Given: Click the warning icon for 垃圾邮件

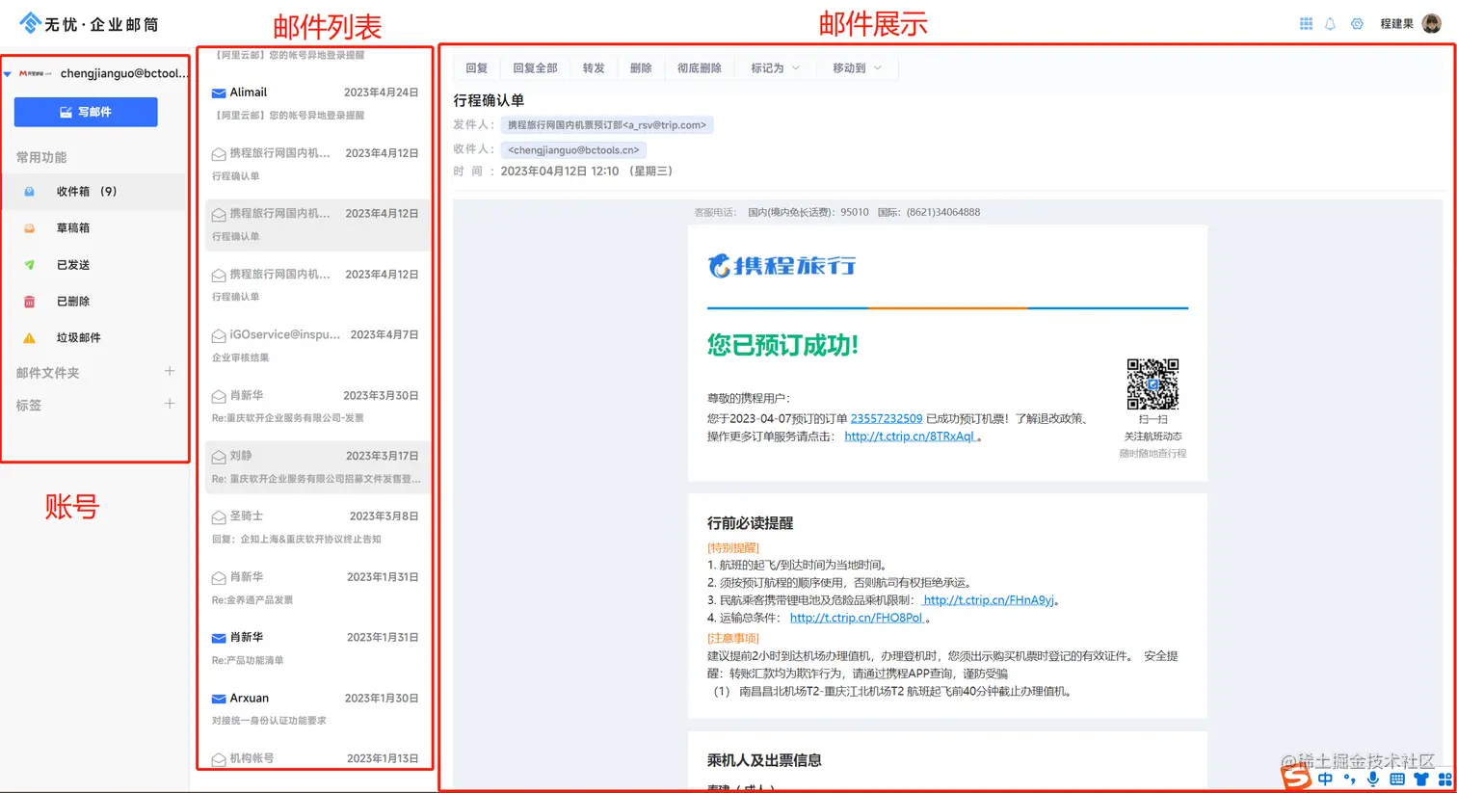Looking at the screenshot, I should pos(29,338).
